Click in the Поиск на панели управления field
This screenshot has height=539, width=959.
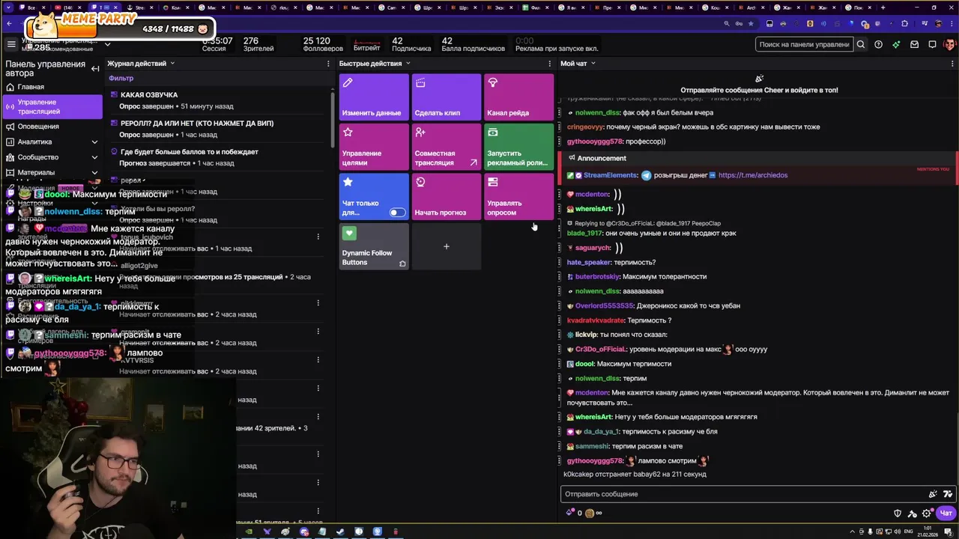[x=804, y=44]
